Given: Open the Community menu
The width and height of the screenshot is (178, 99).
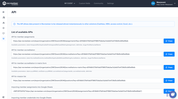Looking at the screenshot, I should click(98, 3).
